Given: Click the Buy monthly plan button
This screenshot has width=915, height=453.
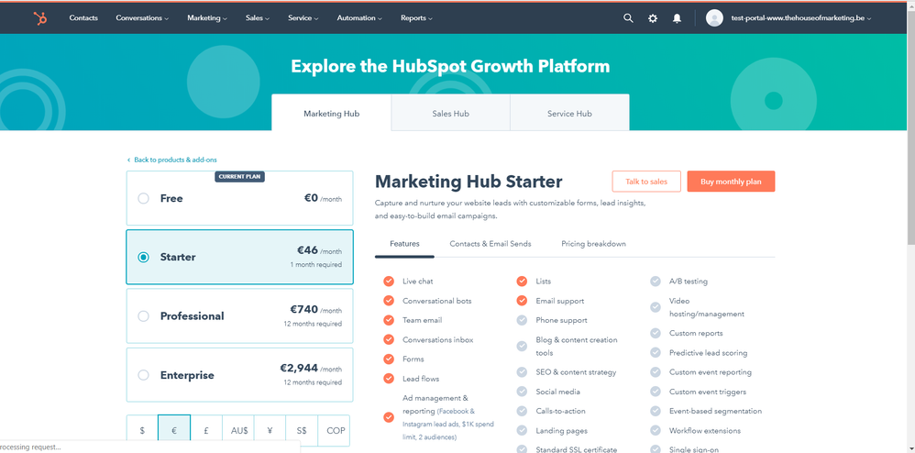Looking at the screenshot, I should 731,182.
